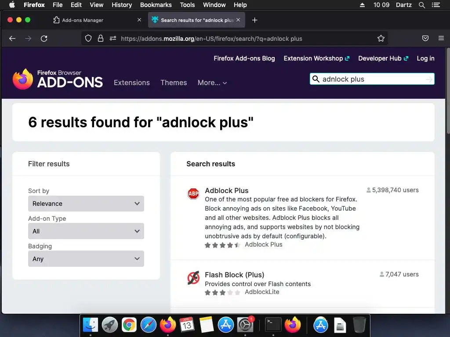Screen dimensions: 450x337
Task: Open the Apple menu
Action: 12,5
